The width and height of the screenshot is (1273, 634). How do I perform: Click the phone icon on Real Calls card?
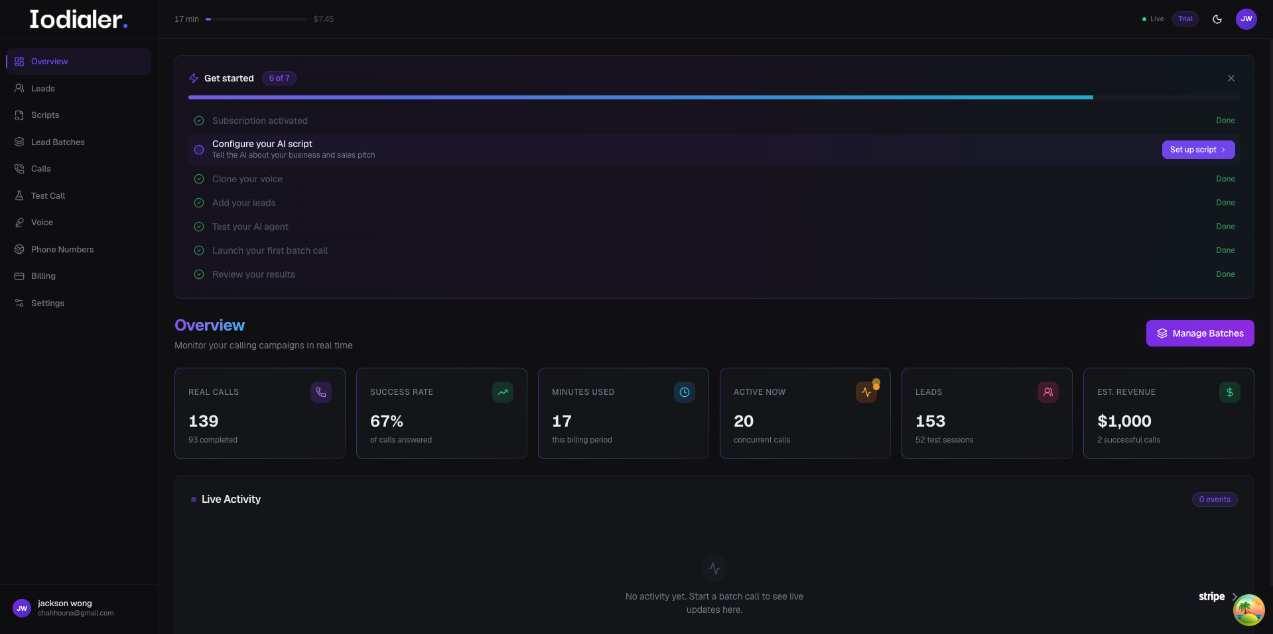pyautogui.click(x=321, y=392)
